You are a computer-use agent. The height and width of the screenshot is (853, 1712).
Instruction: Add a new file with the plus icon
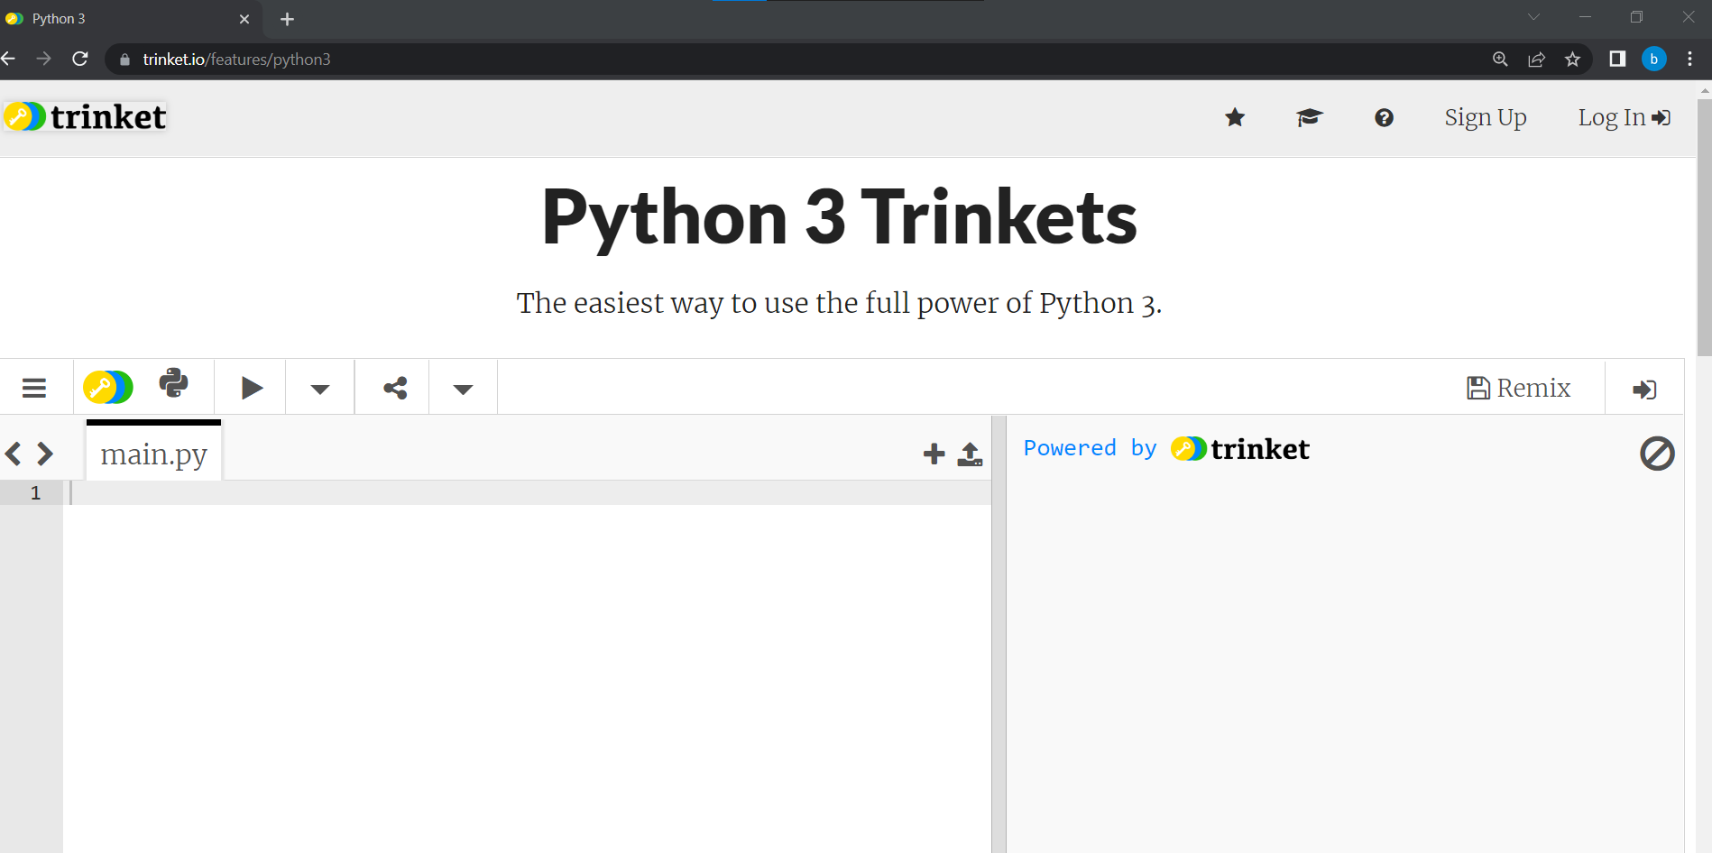pos(932,454)
